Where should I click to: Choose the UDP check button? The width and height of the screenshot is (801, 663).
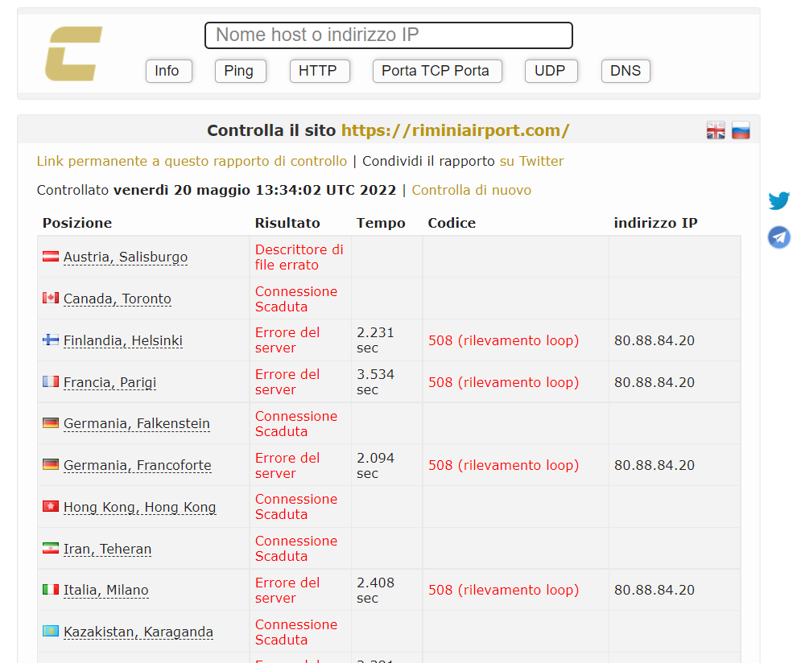click(550, 71)
